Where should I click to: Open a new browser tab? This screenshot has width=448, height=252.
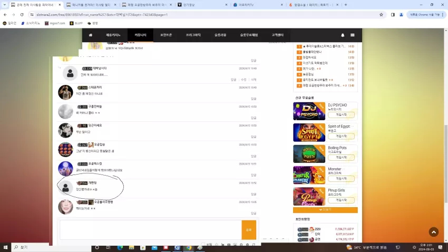point(346,5)
